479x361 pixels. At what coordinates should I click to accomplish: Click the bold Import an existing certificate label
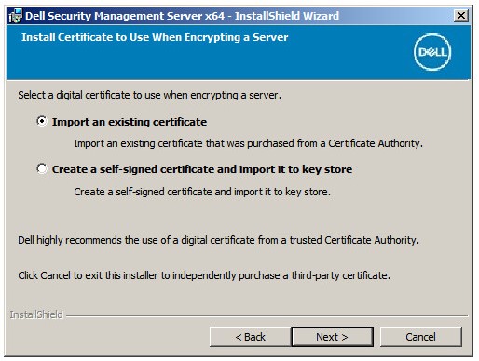130,122
